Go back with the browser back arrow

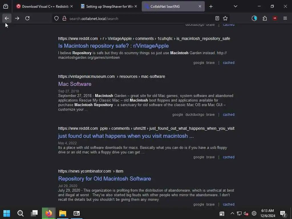tap(7, 18)
